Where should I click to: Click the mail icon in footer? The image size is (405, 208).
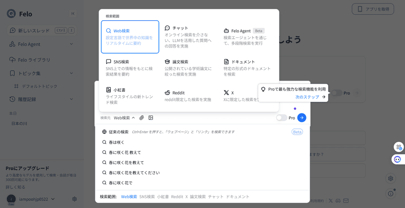click(x=346, y=201)
